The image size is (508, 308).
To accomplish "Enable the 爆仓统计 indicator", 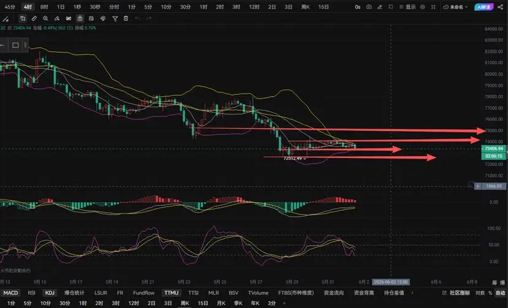I will (x=74, y=293).
